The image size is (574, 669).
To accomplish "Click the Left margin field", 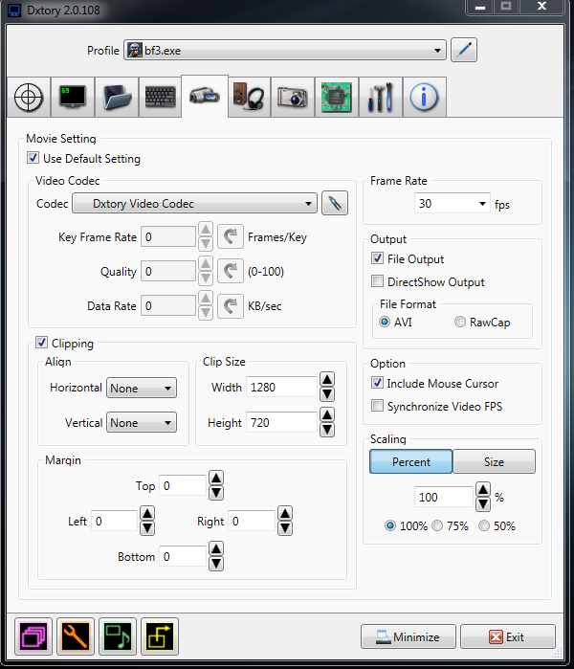I will (x=114, y=521).
